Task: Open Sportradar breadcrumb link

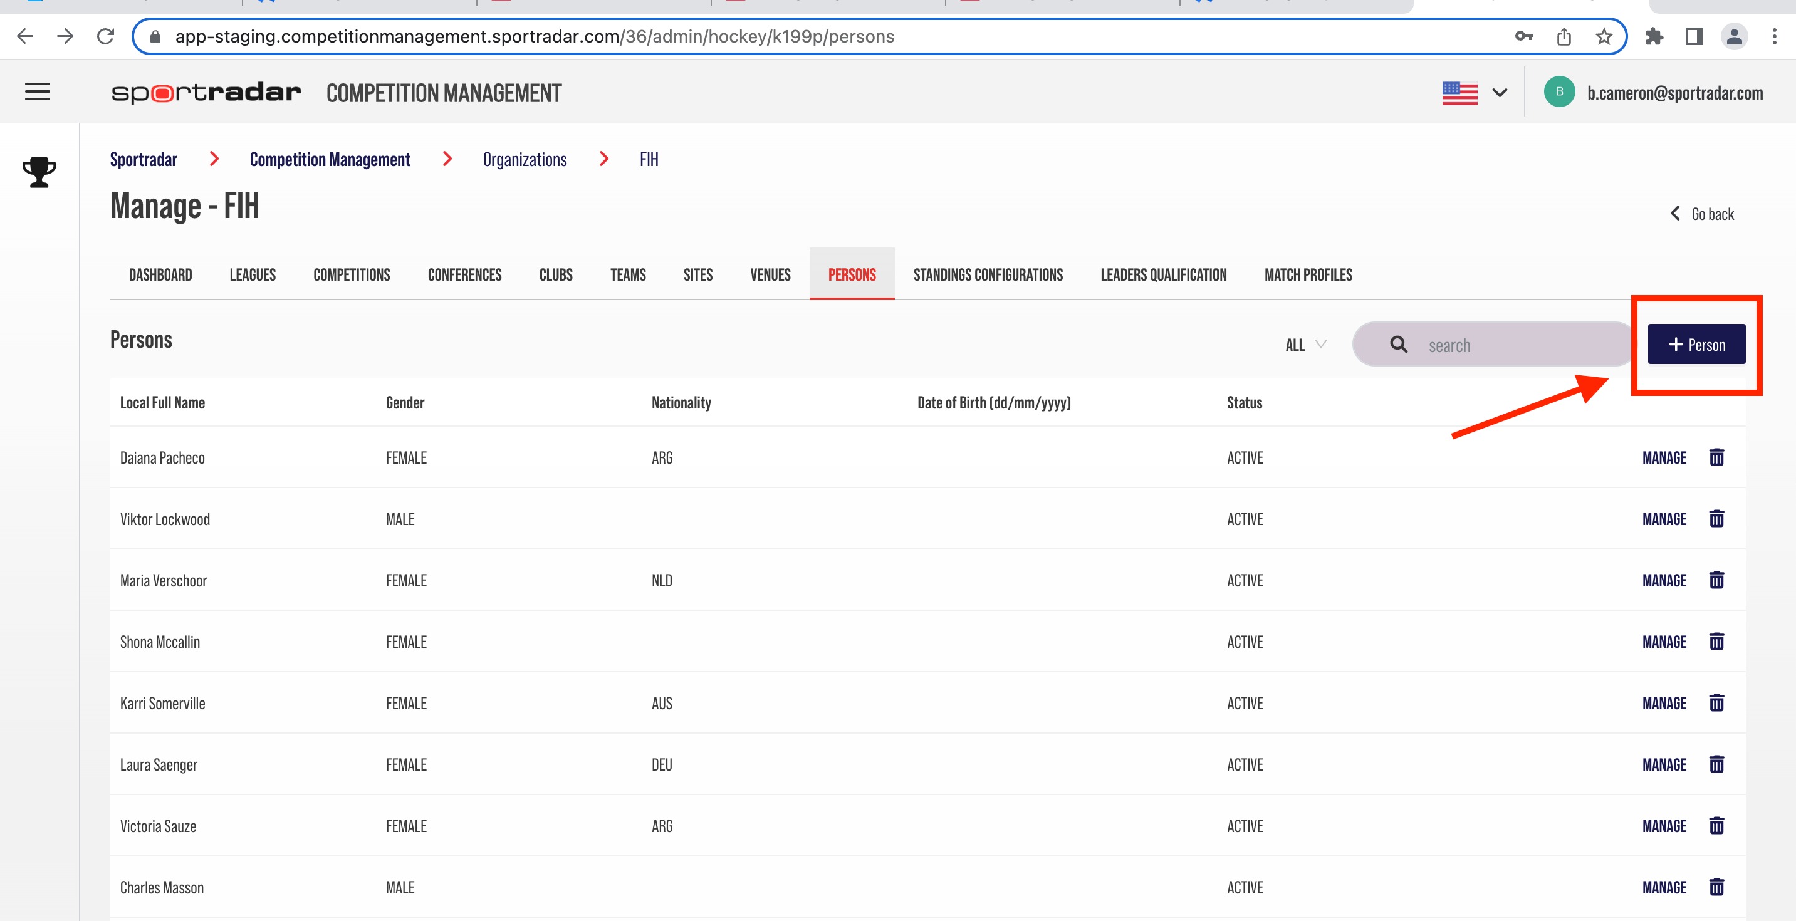Action: coord(144,160)
